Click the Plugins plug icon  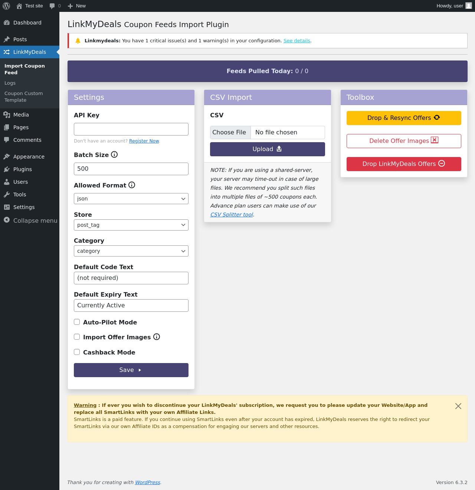(7, 169)
